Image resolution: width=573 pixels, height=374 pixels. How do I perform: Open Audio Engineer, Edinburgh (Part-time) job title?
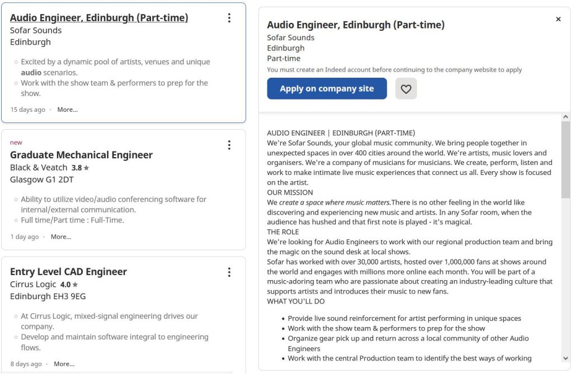[x=99, y=18]
